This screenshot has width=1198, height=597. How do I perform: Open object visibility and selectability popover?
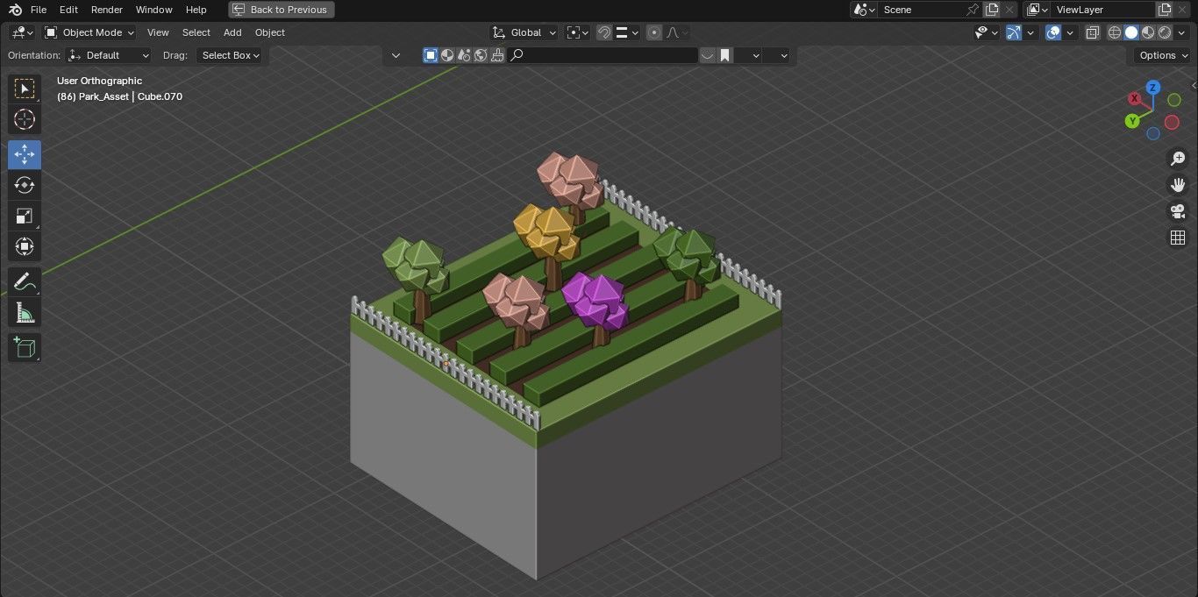987,32
